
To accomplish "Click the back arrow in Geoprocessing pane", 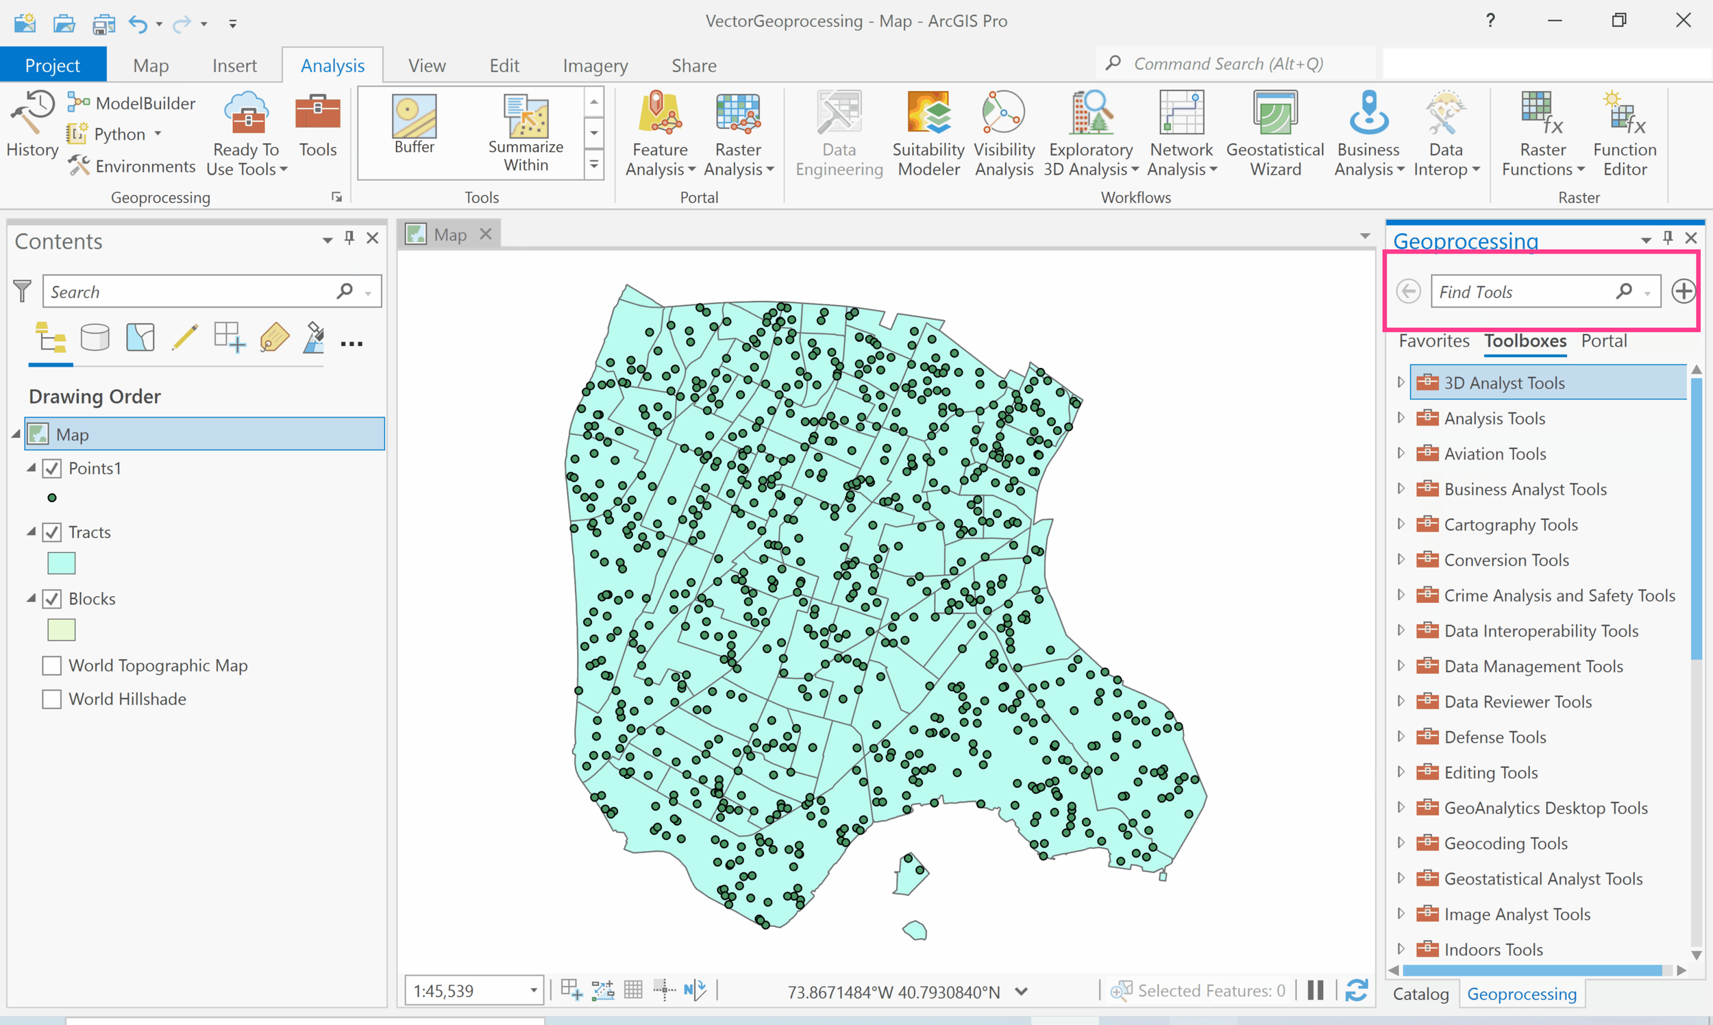I will (1408, 291).
